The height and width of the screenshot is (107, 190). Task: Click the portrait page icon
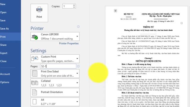(34, 92)
